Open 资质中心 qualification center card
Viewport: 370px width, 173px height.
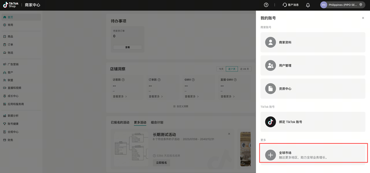pos(313,89)
